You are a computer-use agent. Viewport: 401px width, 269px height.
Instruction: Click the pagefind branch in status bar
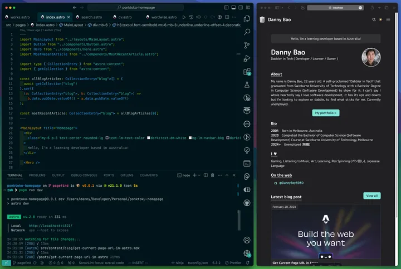22,263
